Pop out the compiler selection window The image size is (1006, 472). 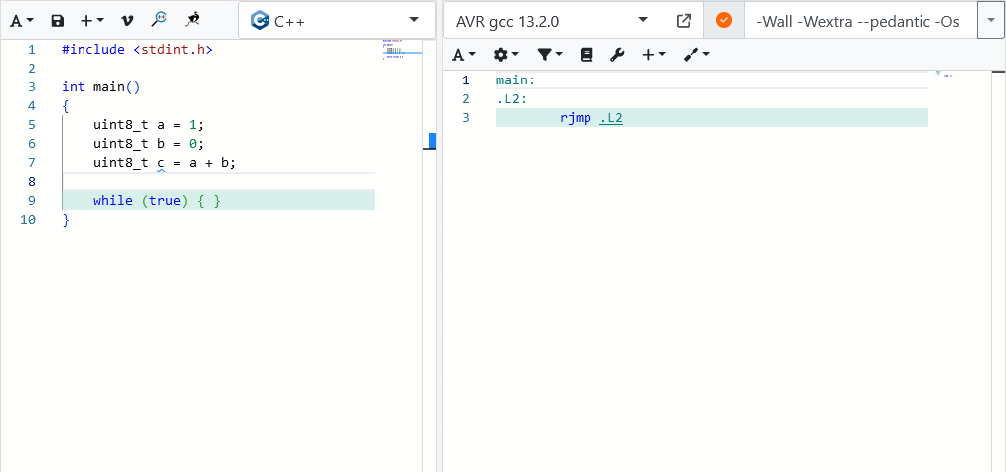point(684,20)
